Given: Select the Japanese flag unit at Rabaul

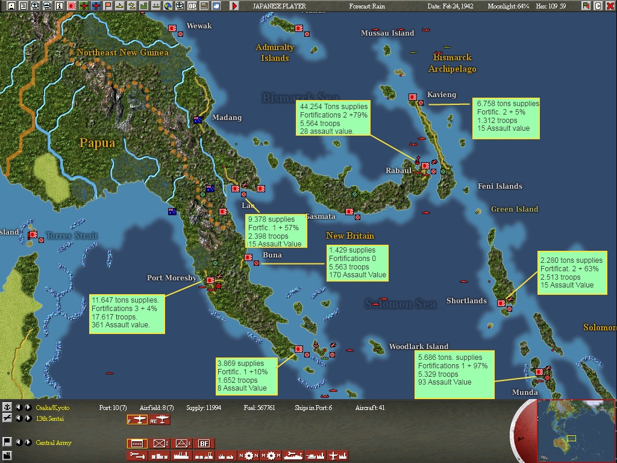Looking at the screenshot, I should pos(425,166).
